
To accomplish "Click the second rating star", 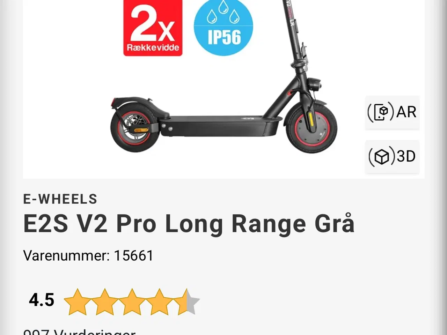I will tap(104, 301).
